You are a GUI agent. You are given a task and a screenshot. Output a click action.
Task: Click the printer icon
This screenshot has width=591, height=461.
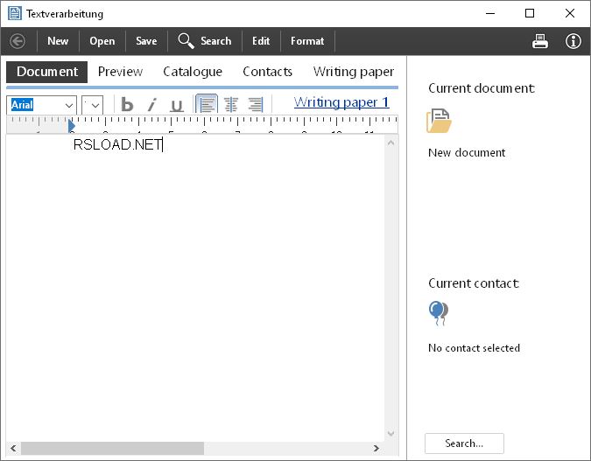pos(540,41)
